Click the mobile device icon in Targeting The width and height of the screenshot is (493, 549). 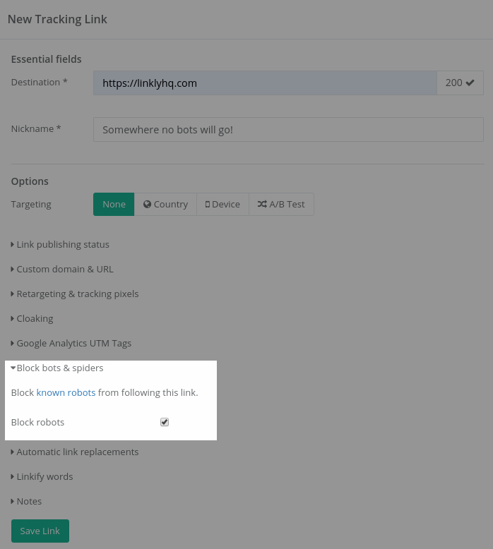[x=208, y=205]
